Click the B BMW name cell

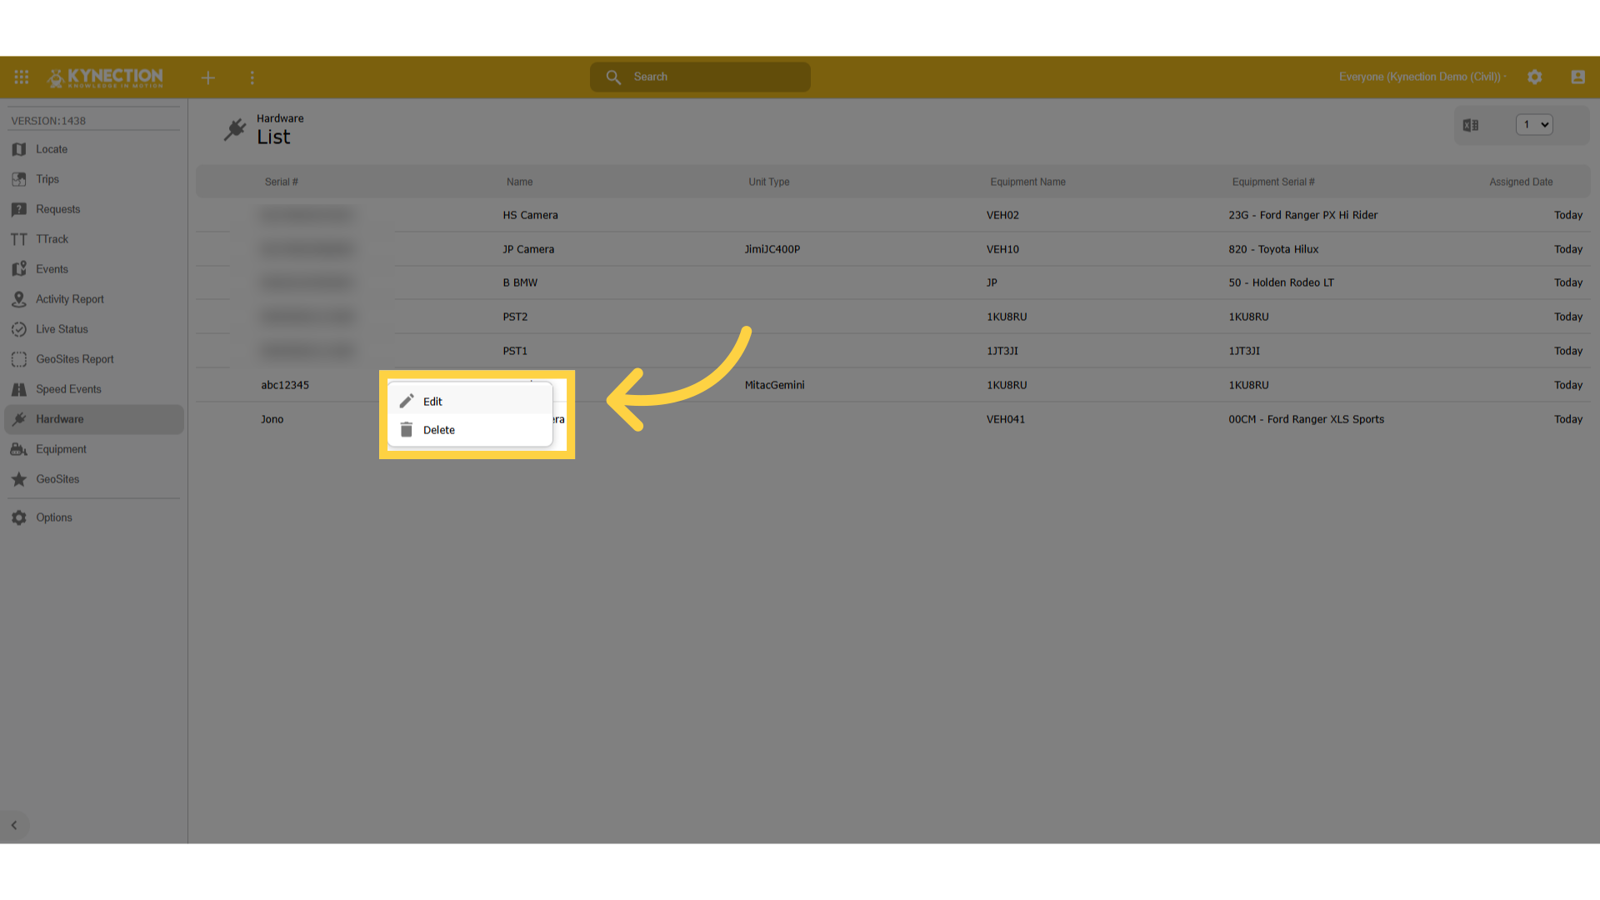pos(520,282)
